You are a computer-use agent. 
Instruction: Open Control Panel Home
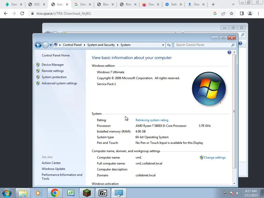(x=56, y=55)
